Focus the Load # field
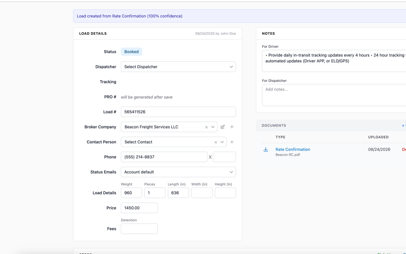This screenshot has height=254, width=406. (x=178, y=112)
